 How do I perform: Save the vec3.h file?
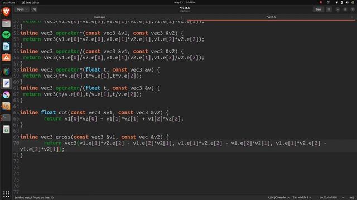tap(319, 9)
